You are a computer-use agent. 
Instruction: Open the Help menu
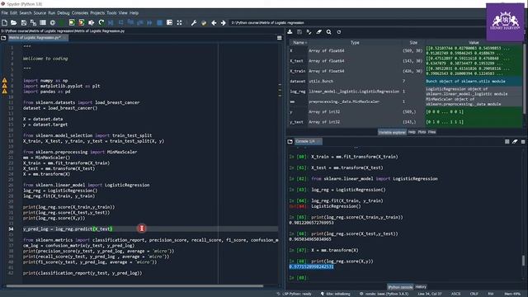(134, 13)
